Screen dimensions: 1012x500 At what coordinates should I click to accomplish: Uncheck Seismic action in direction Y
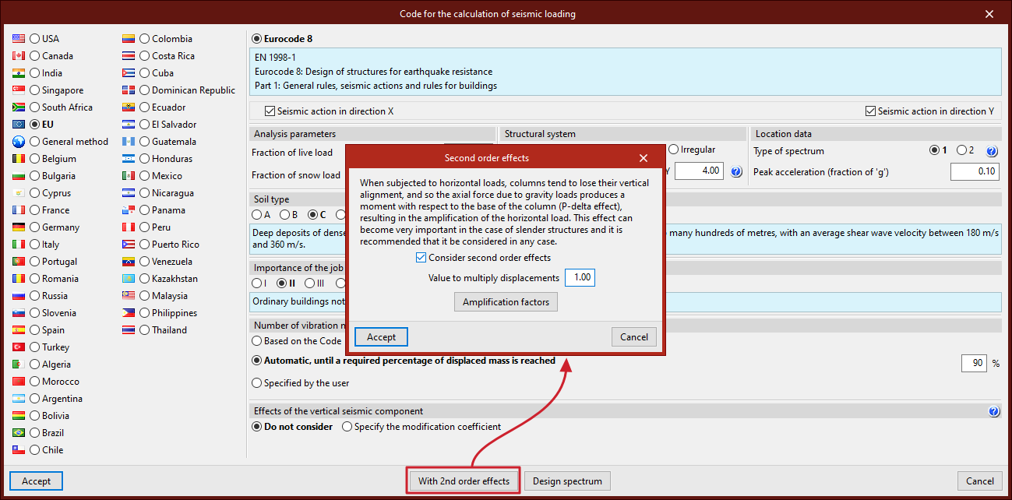[x=871, y=111]
